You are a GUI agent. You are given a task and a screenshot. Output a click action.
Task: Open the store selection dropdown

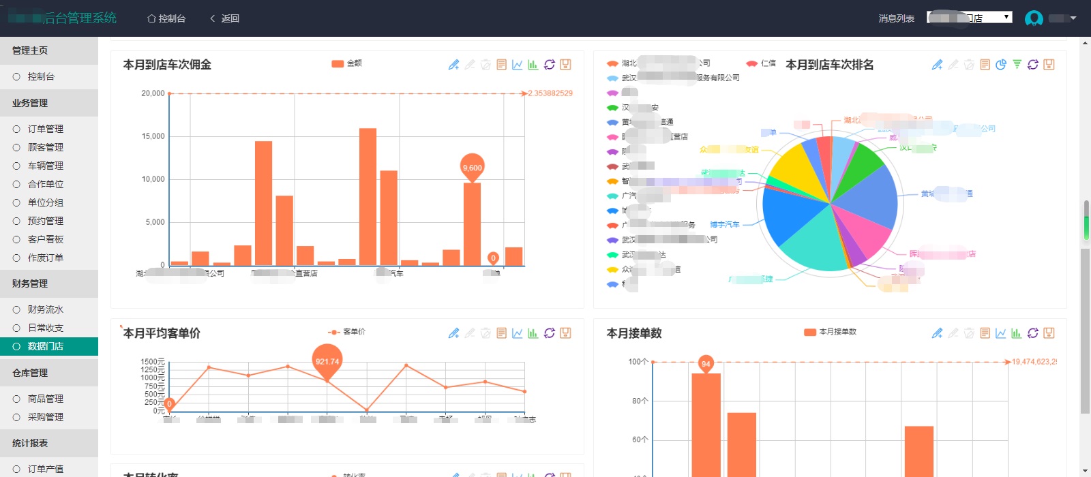969,18
